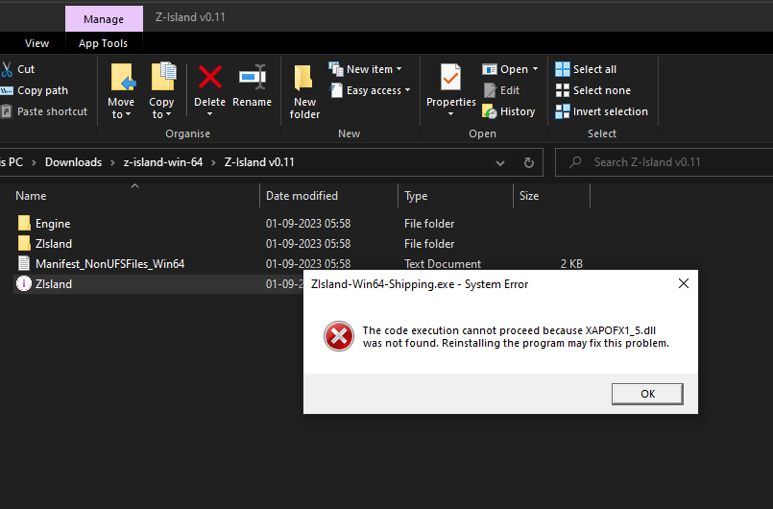
Task: Click the 2 KB size cell
Action: [571, 264]
